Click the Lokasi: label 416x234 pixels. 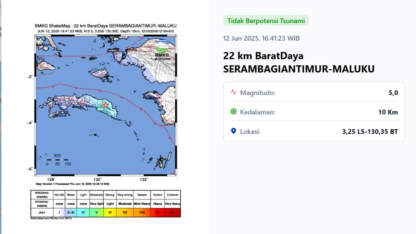[x=250, y=132]
